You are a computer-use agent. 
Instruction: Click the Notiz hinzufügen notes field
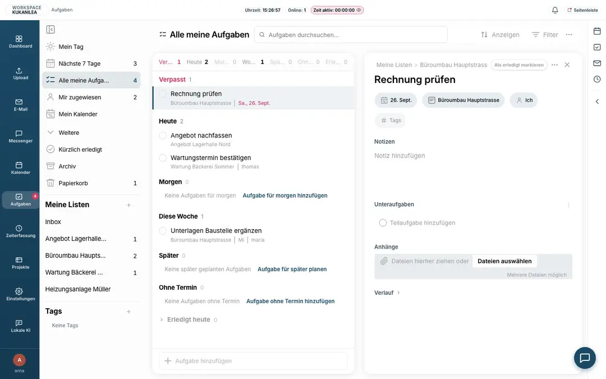(x=474, y=156)
